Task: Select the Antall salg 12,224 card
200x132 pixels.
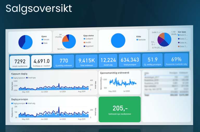Action: tap(108, 61)
